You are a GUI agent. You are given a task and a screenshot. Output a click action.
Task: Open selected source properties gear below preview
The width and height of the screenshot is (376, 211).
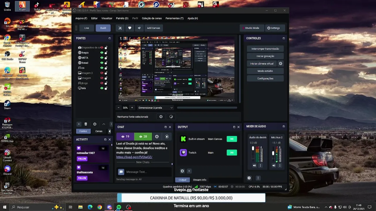tap(161, 117)
